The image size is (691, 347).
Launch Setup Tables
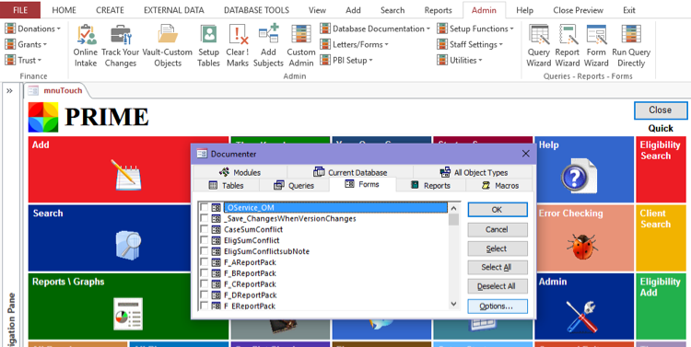tap(208, 46)
